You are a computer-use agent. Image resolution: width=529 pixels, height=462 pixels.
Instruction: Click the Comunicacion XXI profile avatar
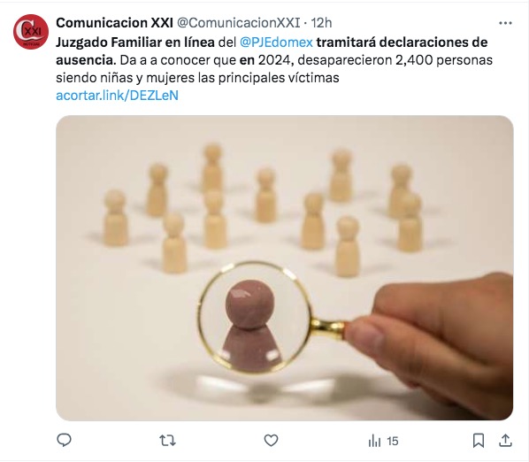[x=31, y=32]
